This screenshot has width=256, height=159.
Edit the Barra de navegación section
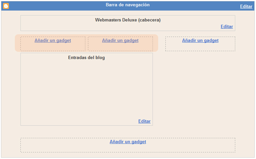(246, 6)
